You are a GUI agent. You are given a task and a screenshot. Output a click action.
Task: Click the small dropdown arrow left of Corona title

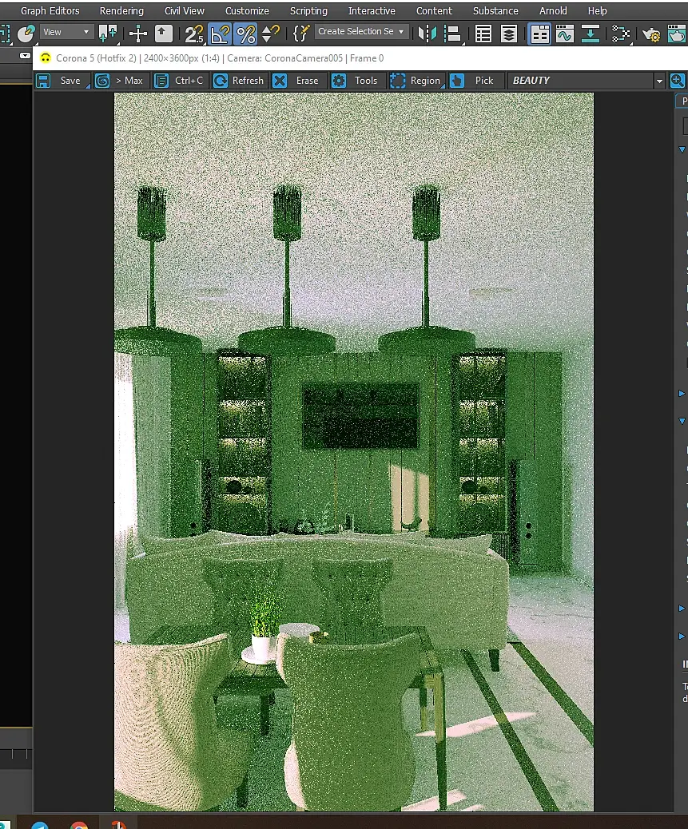[25, 56]
